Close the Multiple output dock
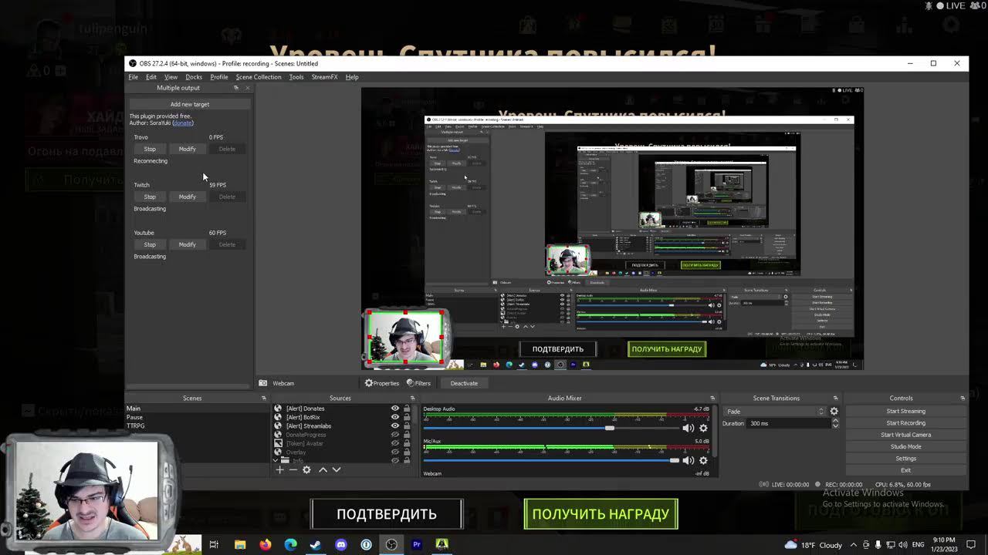This screenshot has height=555, width=988. click(x=247, y=88)
